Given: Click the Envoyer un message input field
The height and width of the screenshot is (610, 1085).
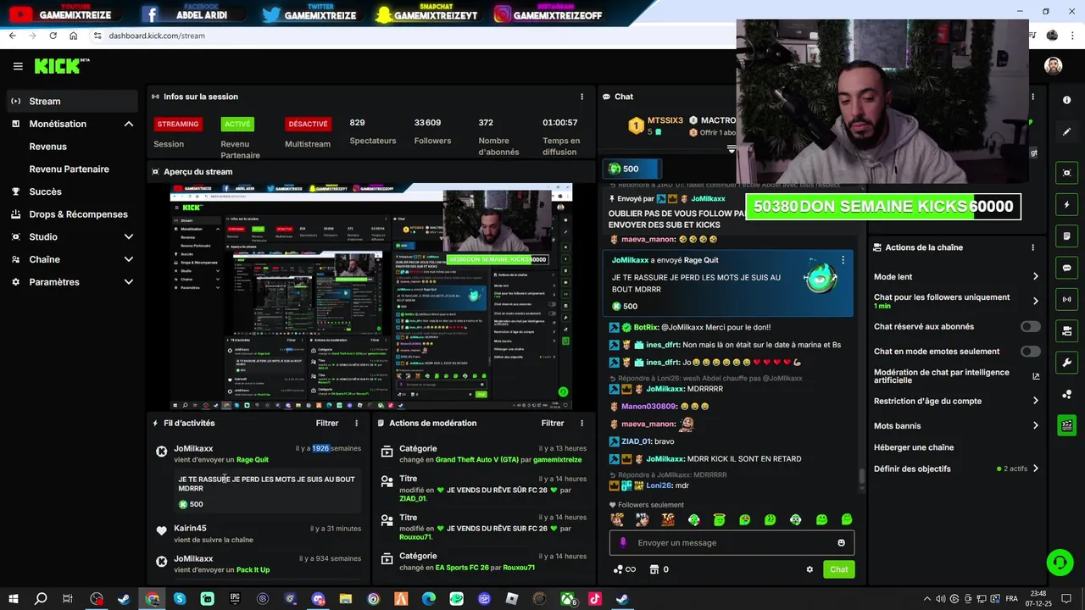Looking at the screenshot, I should (732, 543).
